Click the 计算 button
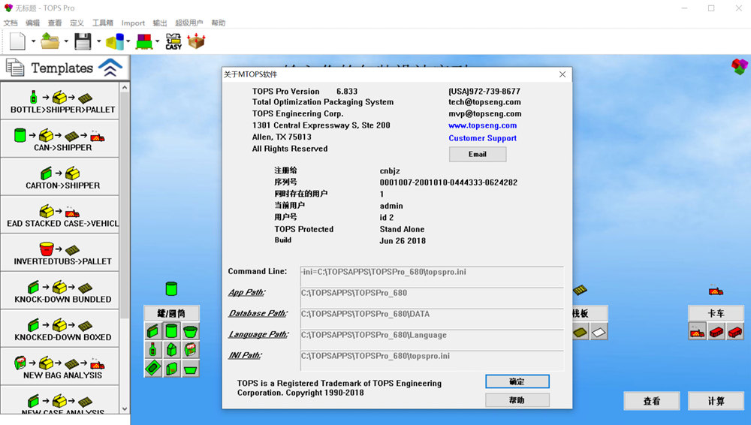The image size is (751, 425). pos(716,401)
